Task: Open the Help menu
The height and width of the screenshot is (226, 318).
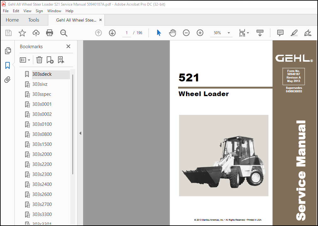Action: pyautogui.click(x=69, y=11)
